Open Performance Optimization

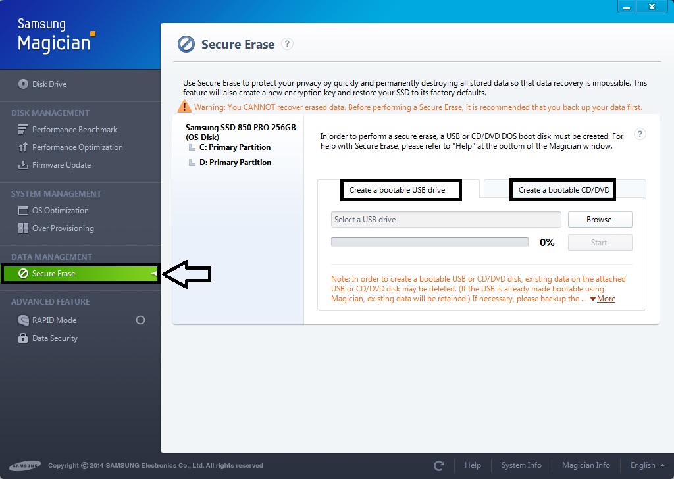[x=77, y=147]
